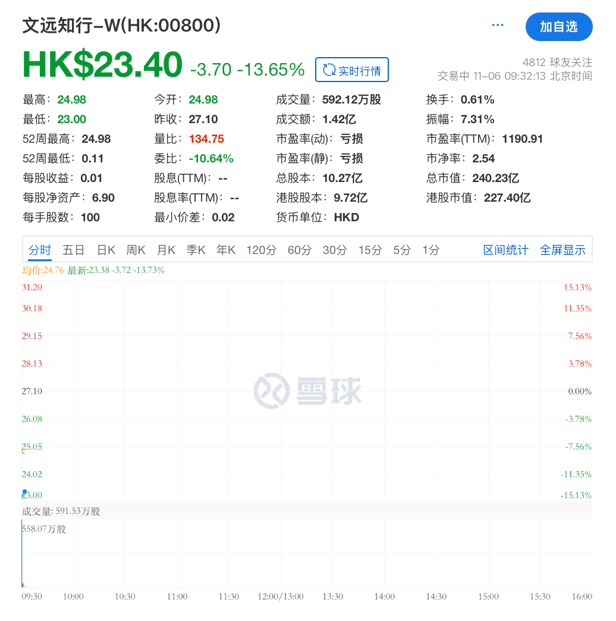Select the 月K monthly chart tab
The height and width of the screenshot is (621, 616).
(166, 250)
